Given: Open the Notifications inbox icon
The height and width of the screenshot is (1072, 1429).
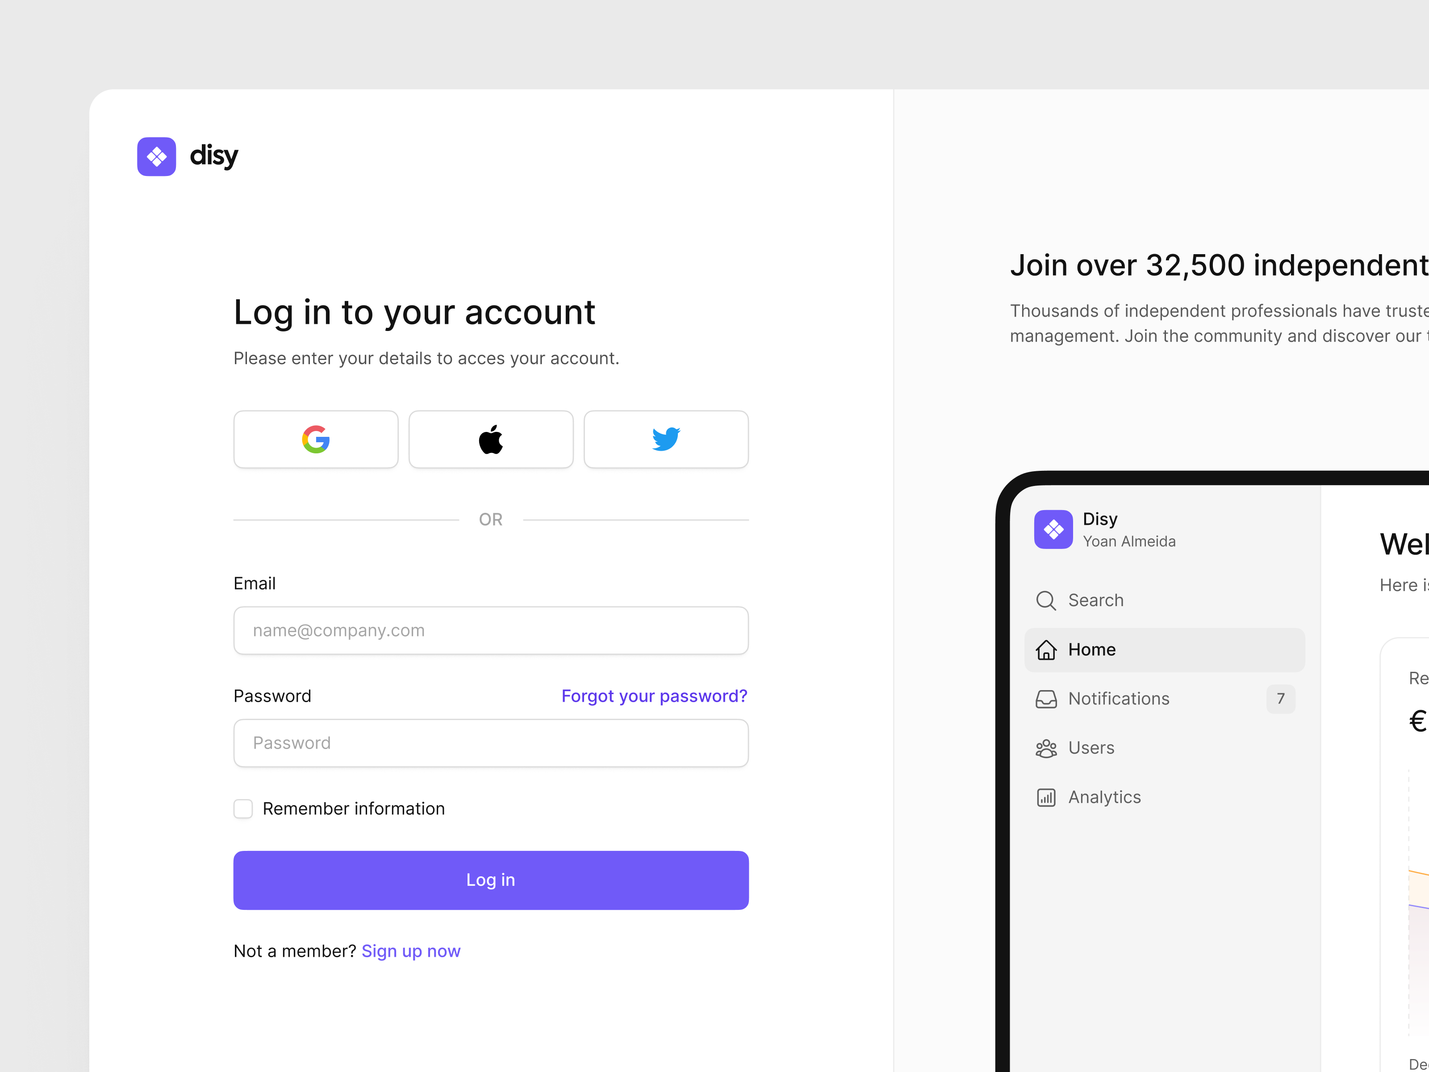Looking at the screenshot, I should 1046,699.
